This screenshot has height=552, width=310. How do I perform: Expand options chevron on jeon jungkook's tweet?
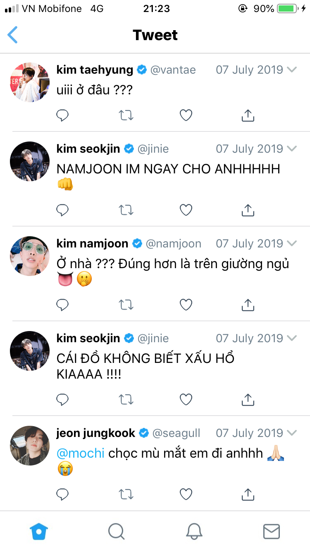point(292,433)
